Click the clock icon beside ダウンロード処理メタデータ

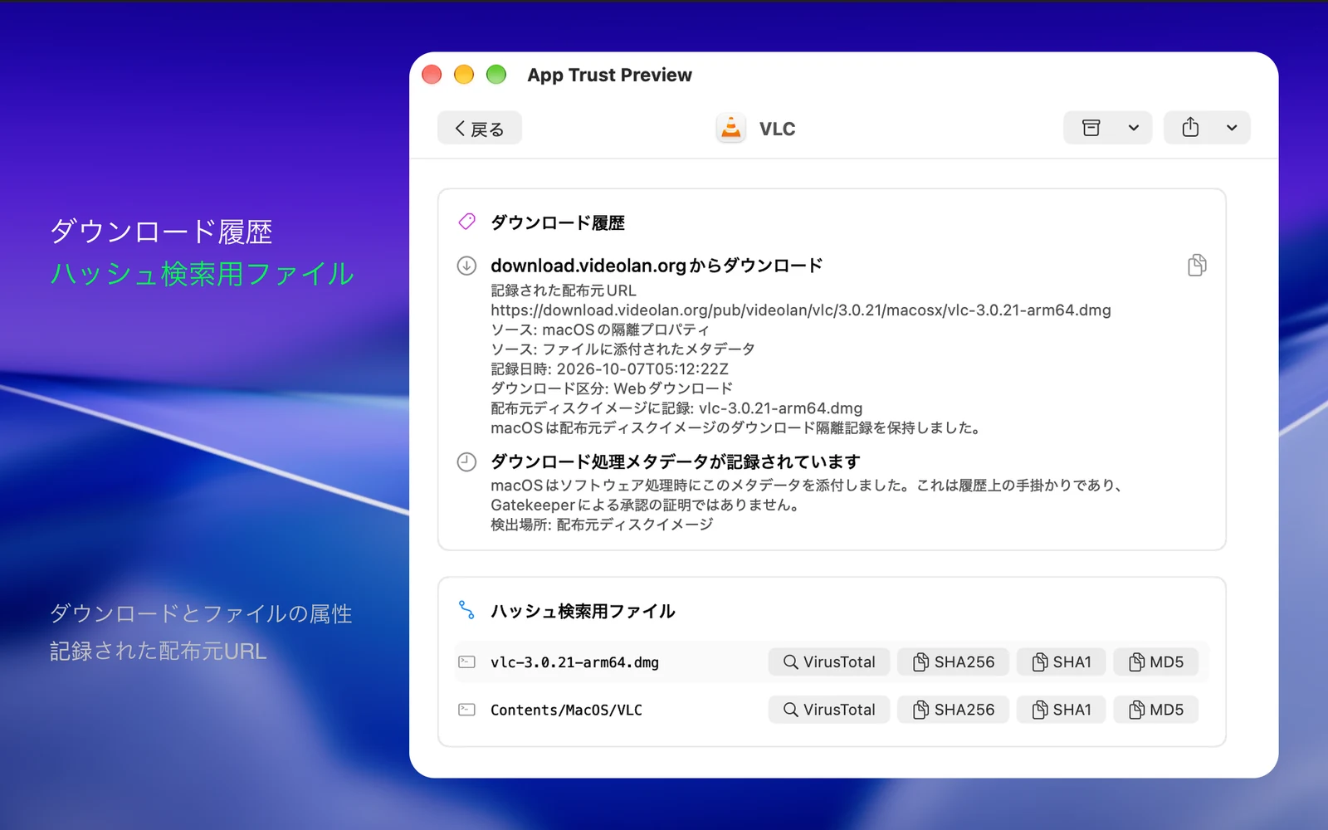click(466, 461)
